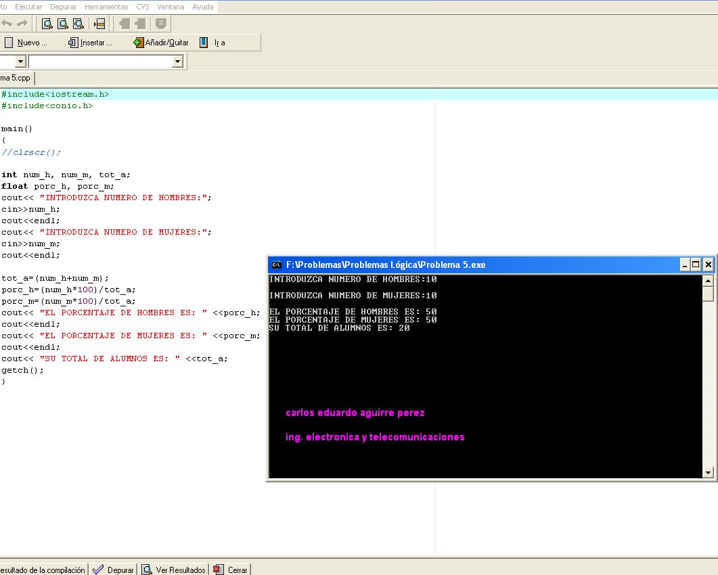Click the main() code line
This screenshot has height=575, width=718.
[17, 129]
